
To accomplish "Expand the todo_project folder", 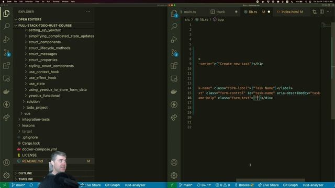I will pos(37,108).
